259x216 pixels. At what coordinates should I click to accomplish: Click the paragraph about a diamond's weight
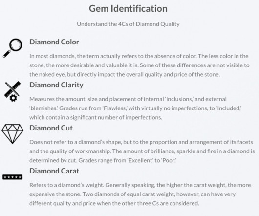(140, 194)
